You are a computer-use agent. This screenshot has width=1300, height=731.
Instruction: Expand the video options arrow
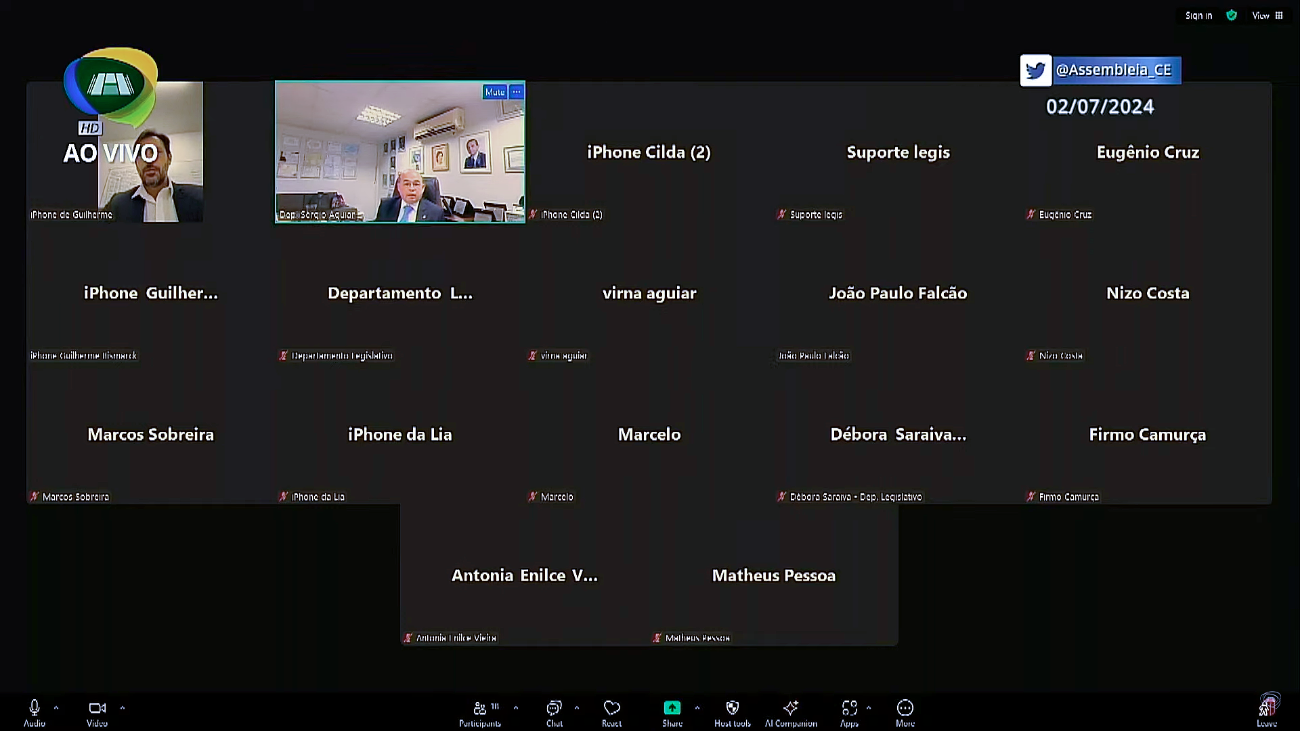point(123,708)
